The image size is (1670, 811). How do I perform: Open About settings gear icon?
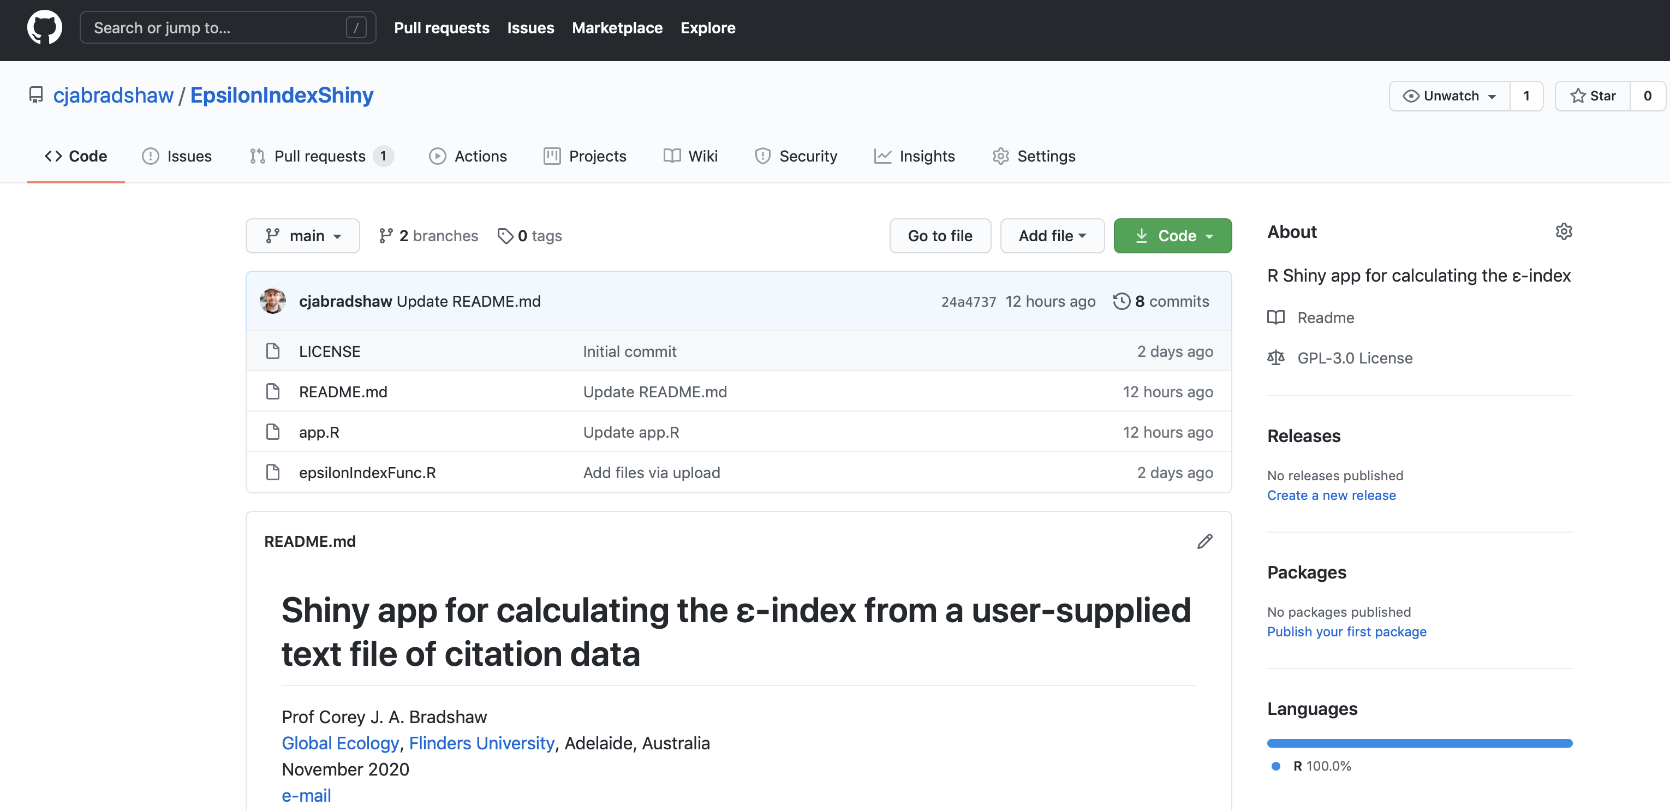(1563, 231)
